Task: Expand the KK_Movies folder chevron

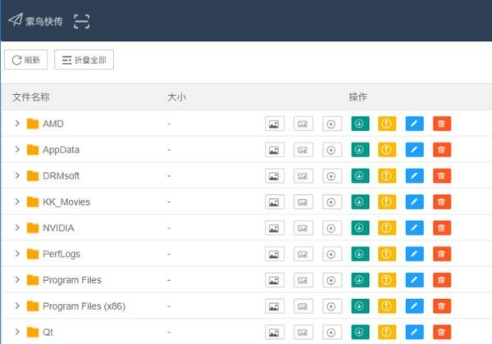Action: point(17,201)
